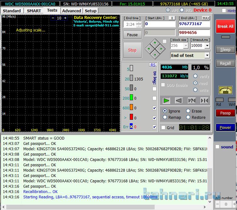Toggle the sound checkbox
This screenshot has height=210, width=237.
(217, 147)
